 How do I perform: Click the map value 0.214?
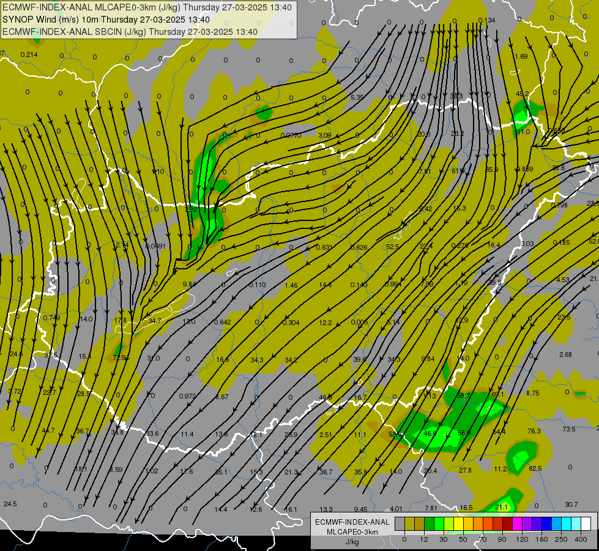pos(29,54)
